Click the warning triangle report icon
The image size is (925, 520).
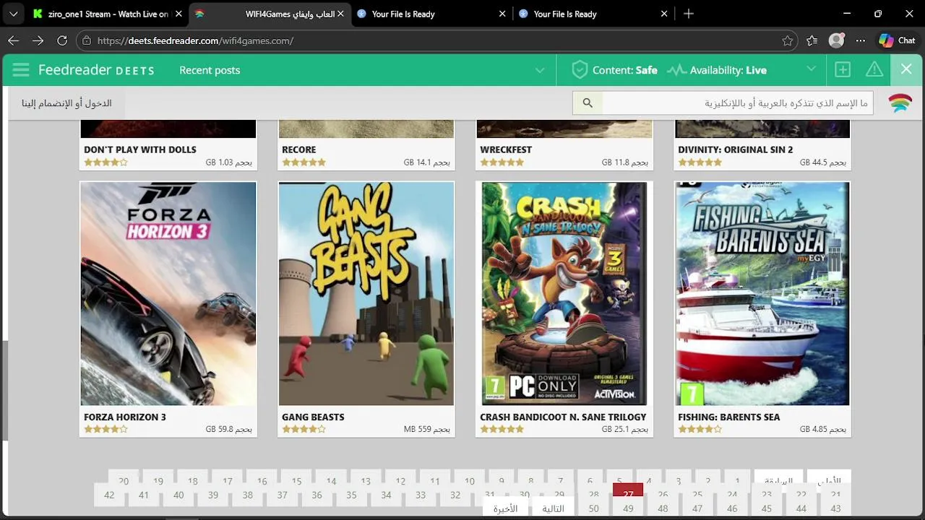coord(874,70)
